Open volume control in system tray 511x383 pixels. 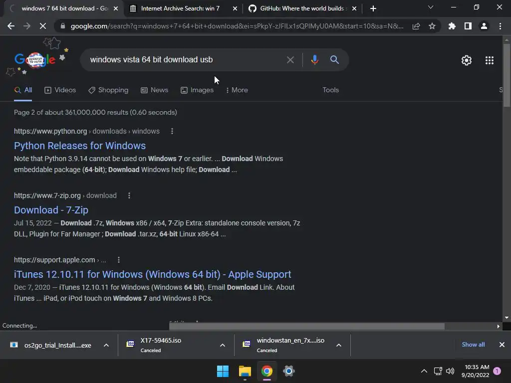pyautogui.click(x=450, y=371)
